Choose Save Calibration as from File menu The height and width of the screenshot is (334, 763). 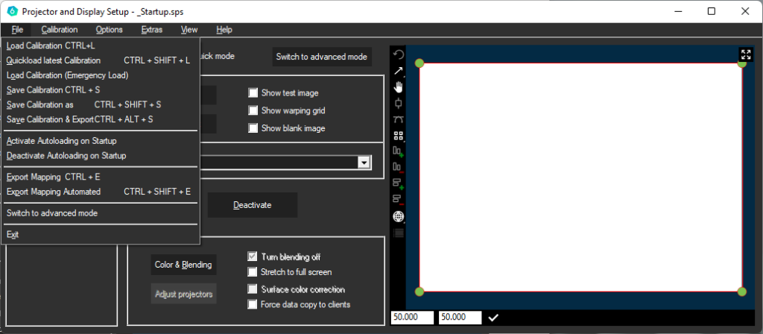pyautogui.click(x=40, y=104)
